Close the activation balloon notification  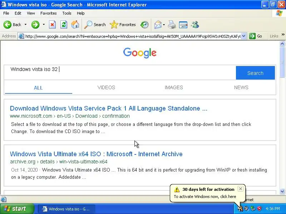(240, 189)
